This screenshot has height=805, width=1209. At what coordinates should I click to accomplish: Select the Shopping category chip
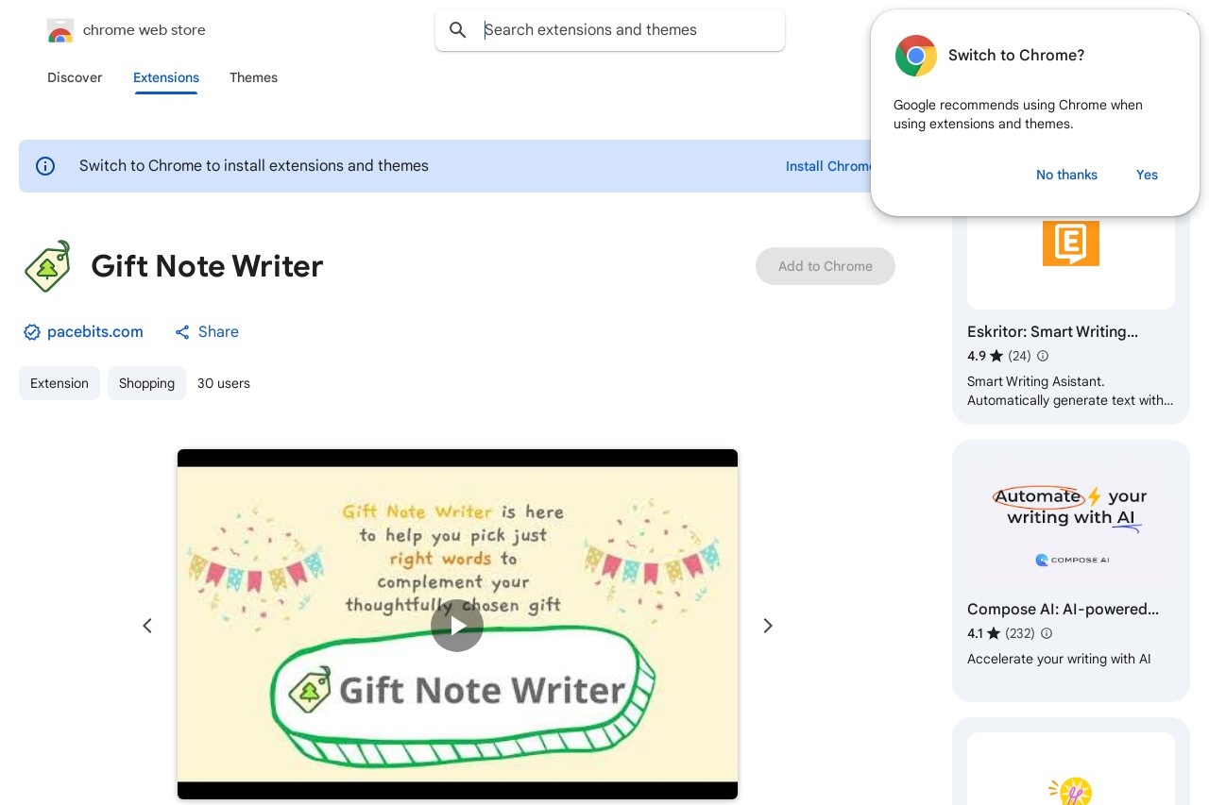pyautogui.click(x=146, y=383)
